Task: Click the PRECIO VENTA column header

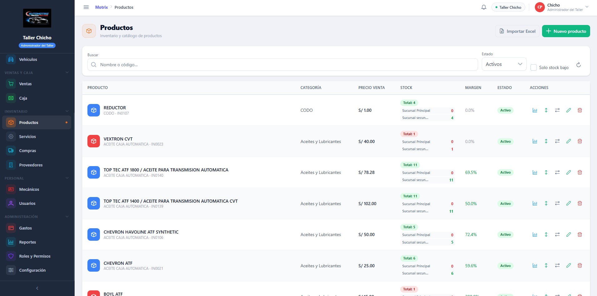Action: point(372,88)
